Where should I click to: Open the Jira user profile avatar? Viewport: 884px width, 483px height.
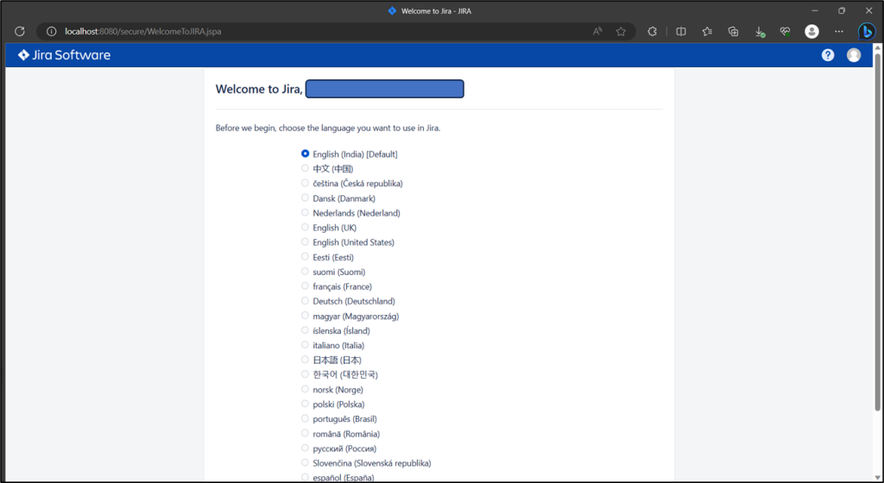point(854,55)
